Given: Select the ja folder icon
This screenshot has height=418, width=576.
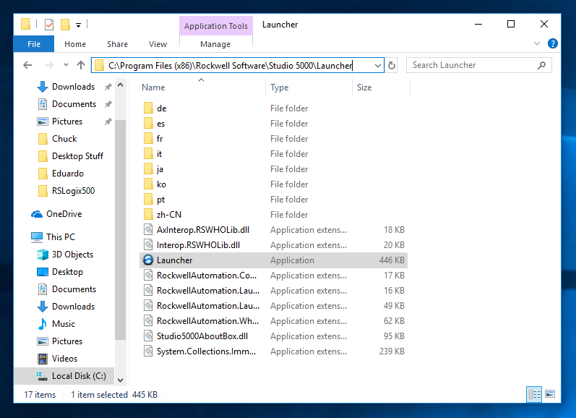Looking at the screenshot, I should [148, 169].
